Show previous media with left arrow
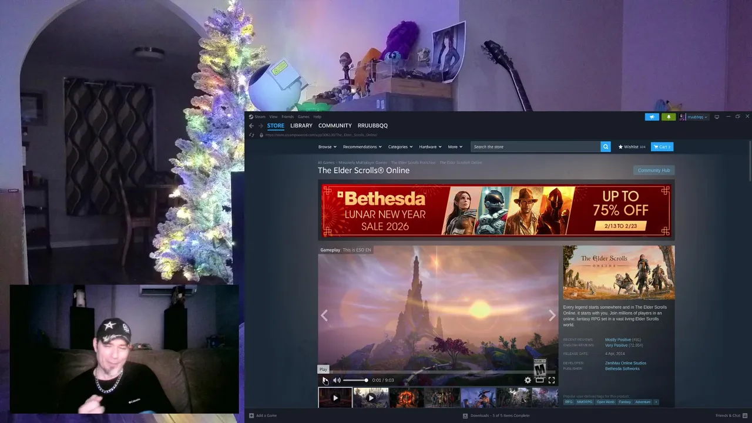This screenshot has height=423, width=752. (x=324, y=315)
